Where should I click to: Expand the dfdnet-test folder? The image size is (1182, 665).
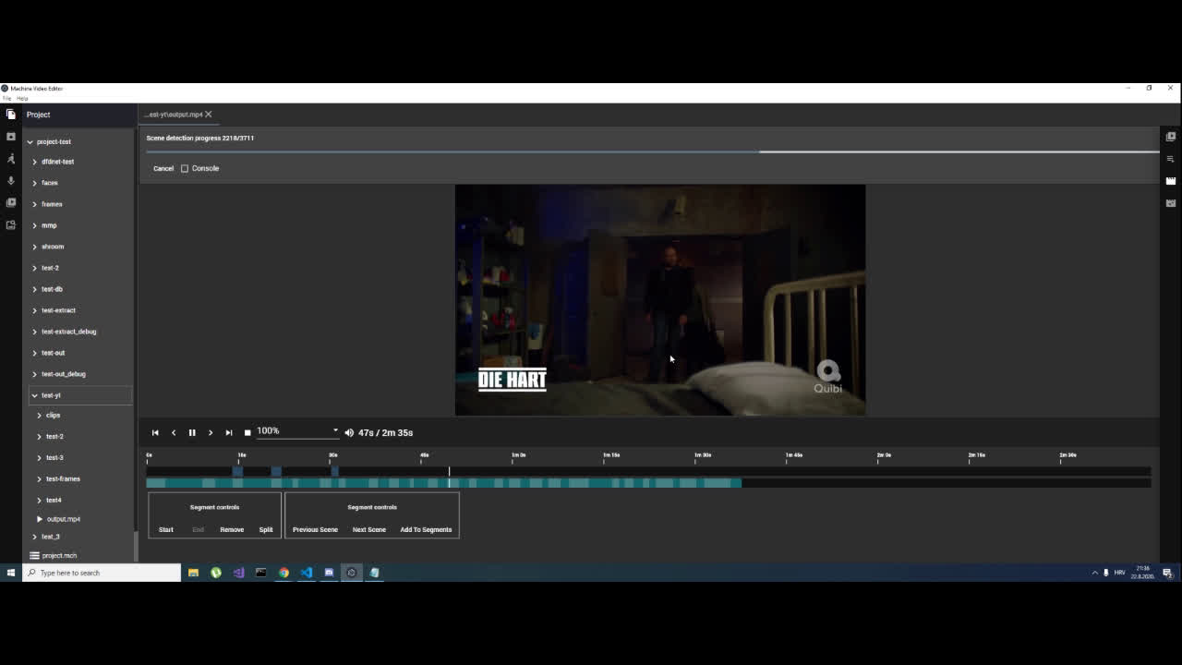(34, 161)
